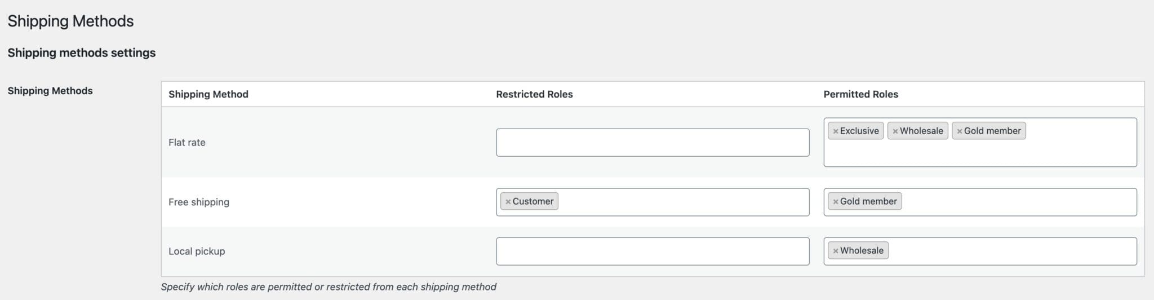Click the Restricted Roles column header
This screenshot has width=1154, height=300.
click(x=534, y=94)
